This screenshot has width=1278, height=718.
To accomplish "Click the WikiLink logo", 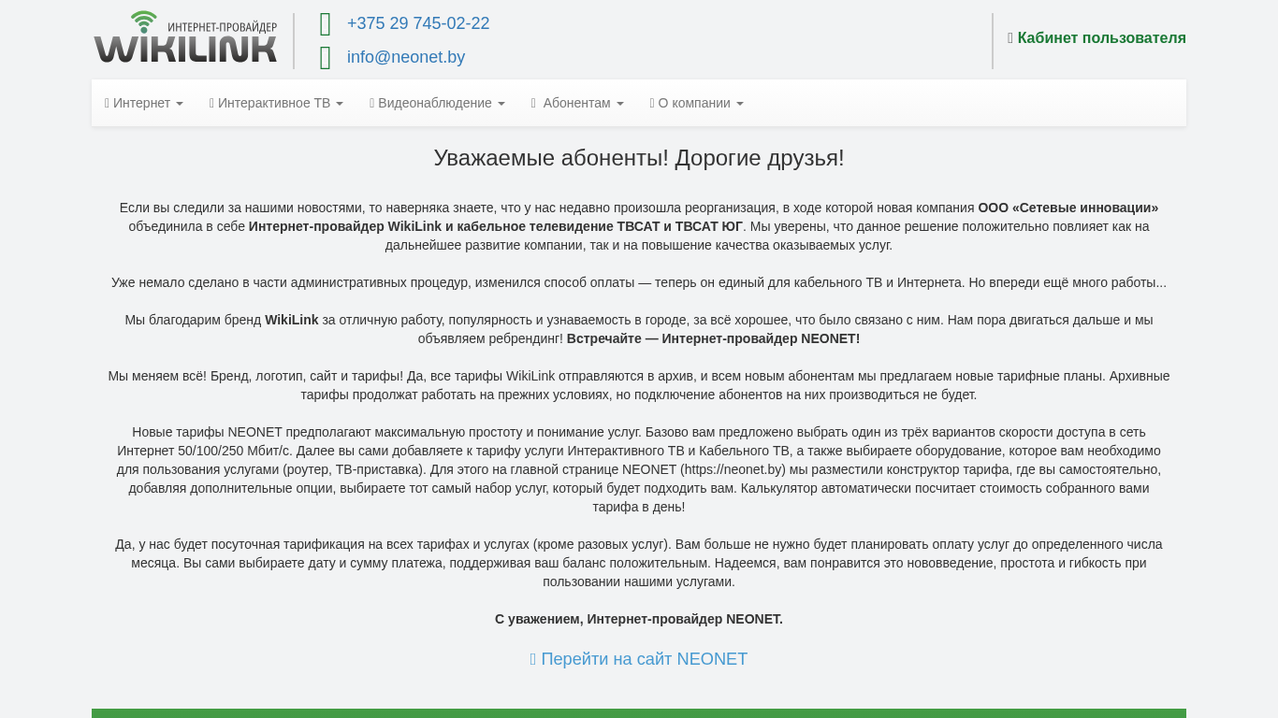I will (x=185, y=37).
